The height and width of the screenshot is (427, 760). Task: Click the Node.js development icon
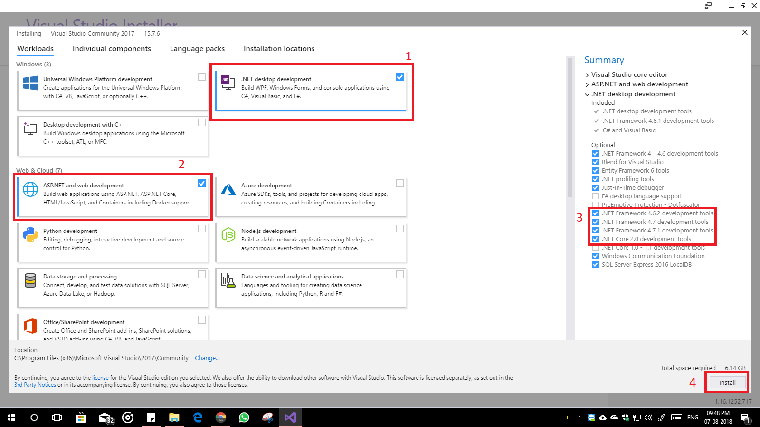228,234
